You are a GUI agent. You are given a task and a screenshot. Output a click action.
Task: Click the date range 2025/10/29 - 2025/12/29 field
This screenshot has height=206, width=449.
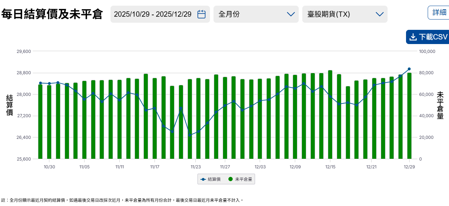tap(153, 14)
